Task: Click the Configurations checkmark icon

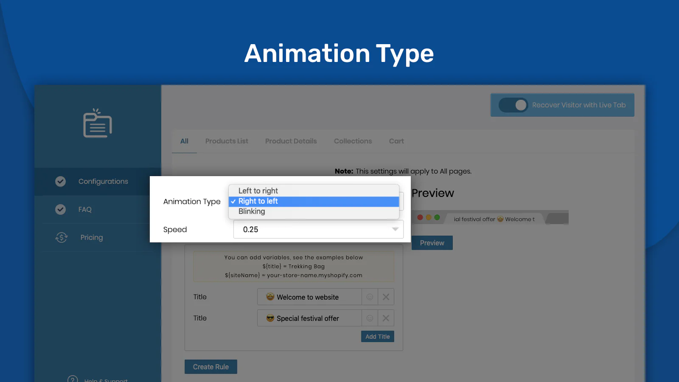Action: point(61,182)
